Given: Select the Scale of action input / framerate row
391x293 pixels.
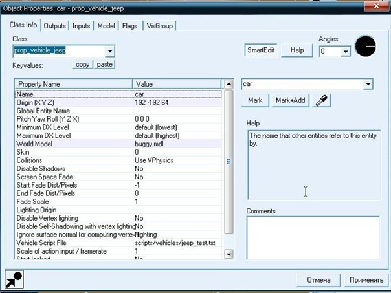Looking at the screenshot, I should (118, 251).
